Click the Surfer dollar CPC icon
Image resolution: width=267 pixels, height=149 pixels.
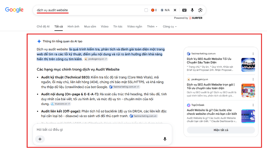coord(162,10)
